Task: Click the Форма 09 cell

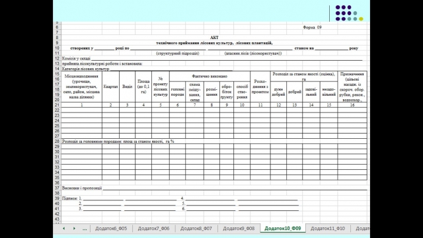Action: tap(312, 27)
